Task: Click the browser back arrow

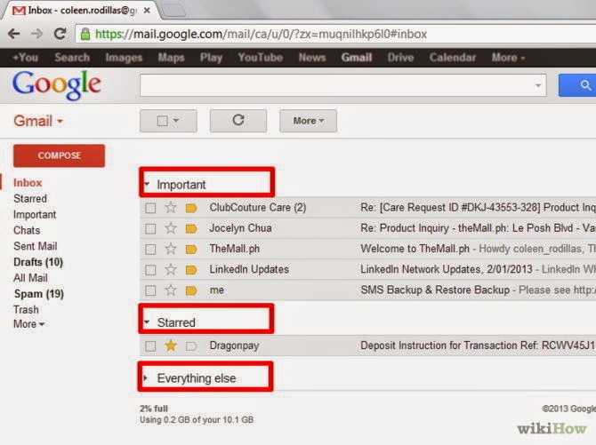Action: click(x=14, y=34)
